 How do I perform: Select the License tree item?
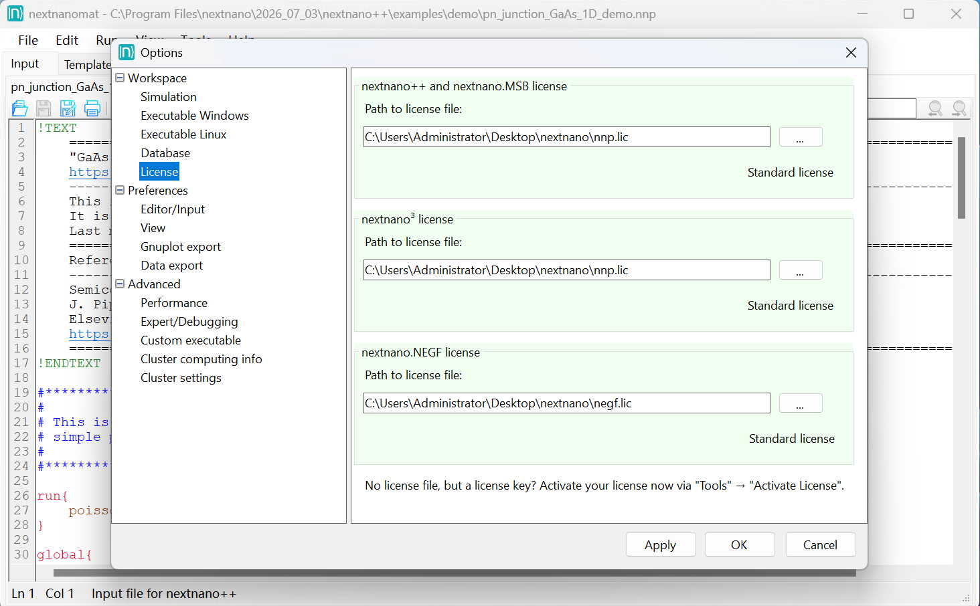click(159, 172)
